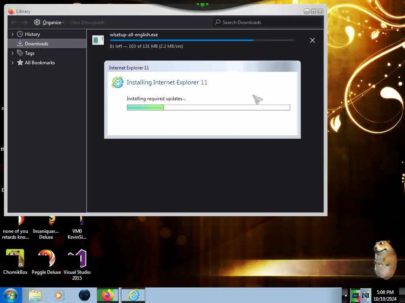Click the IE11 installation progress bar

coord(208,107)
